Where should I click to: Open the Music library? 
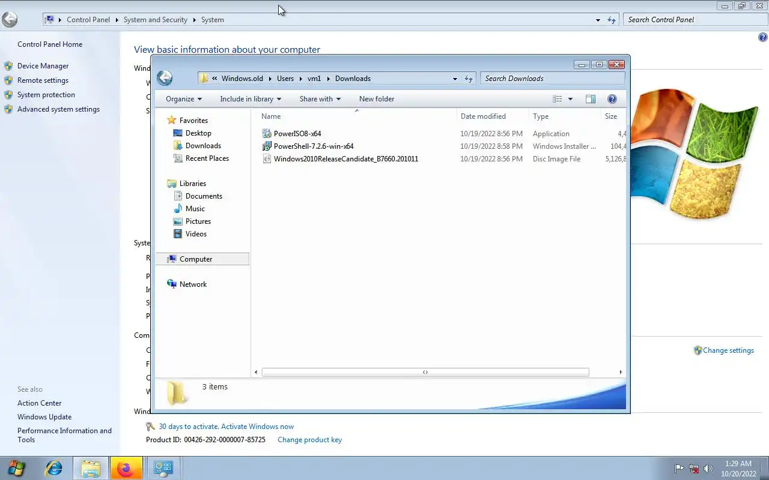195,209
